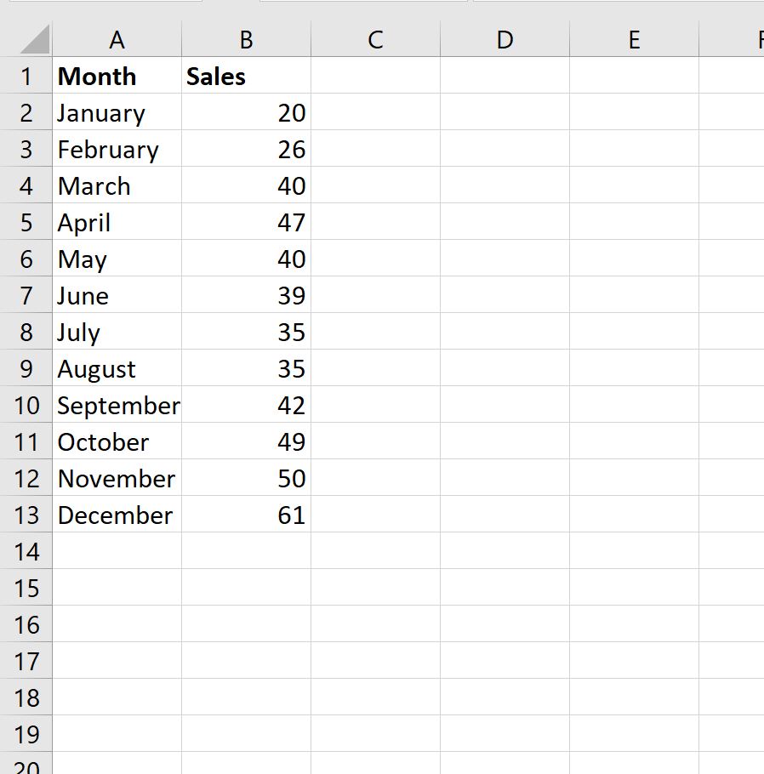Click the sales value 47 for April

(247, 222)
